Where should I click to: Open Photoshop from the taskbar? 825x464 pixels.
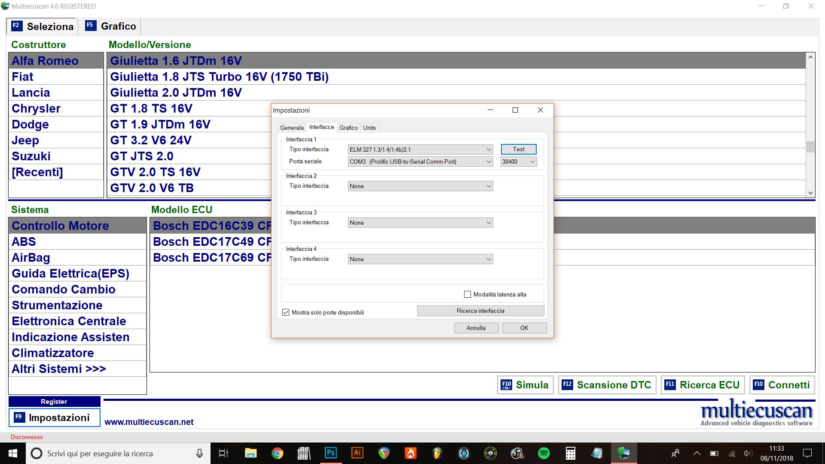click(330, 453)
